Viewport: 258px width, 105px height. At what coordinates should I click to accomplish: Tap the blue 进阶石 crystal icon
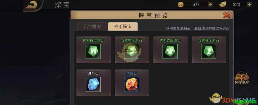93,84
